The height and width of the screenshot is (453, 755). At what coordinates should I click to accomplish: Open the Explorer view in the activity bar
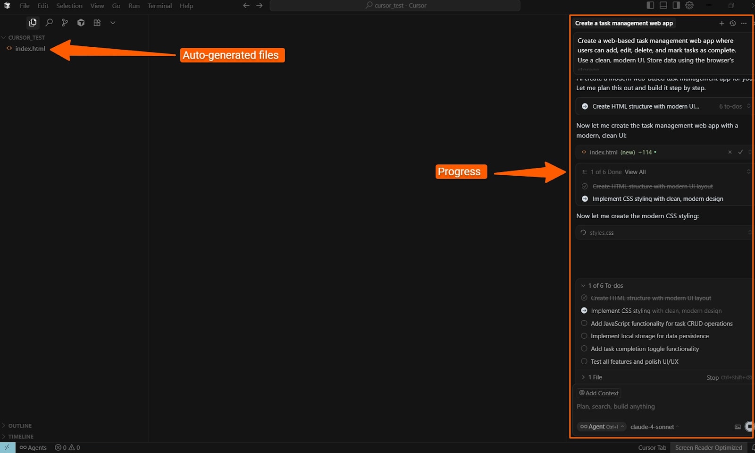coord(33,23)
